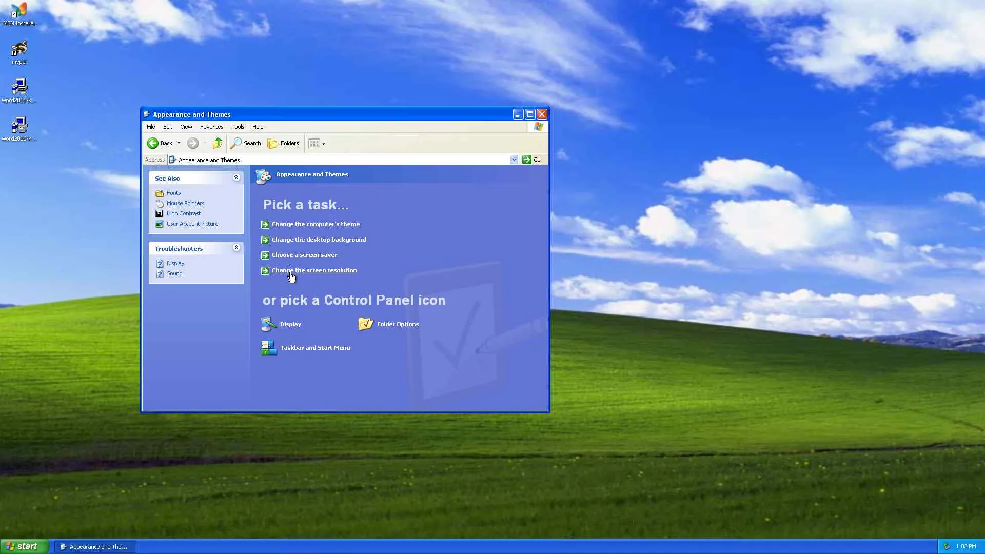
Task: Collapse the See Also panel
Action: 236,177
